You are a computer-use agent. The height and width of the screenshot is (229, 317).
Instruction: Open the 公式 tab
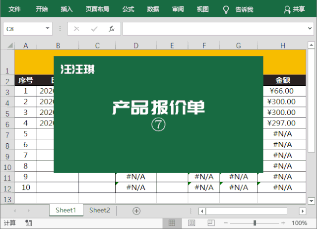tap(128, 9)
